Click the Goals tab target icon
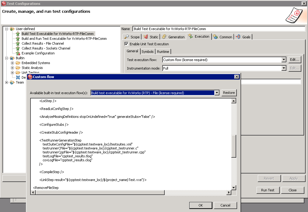The height and width of the screenshot is (212, 308). 238,37
